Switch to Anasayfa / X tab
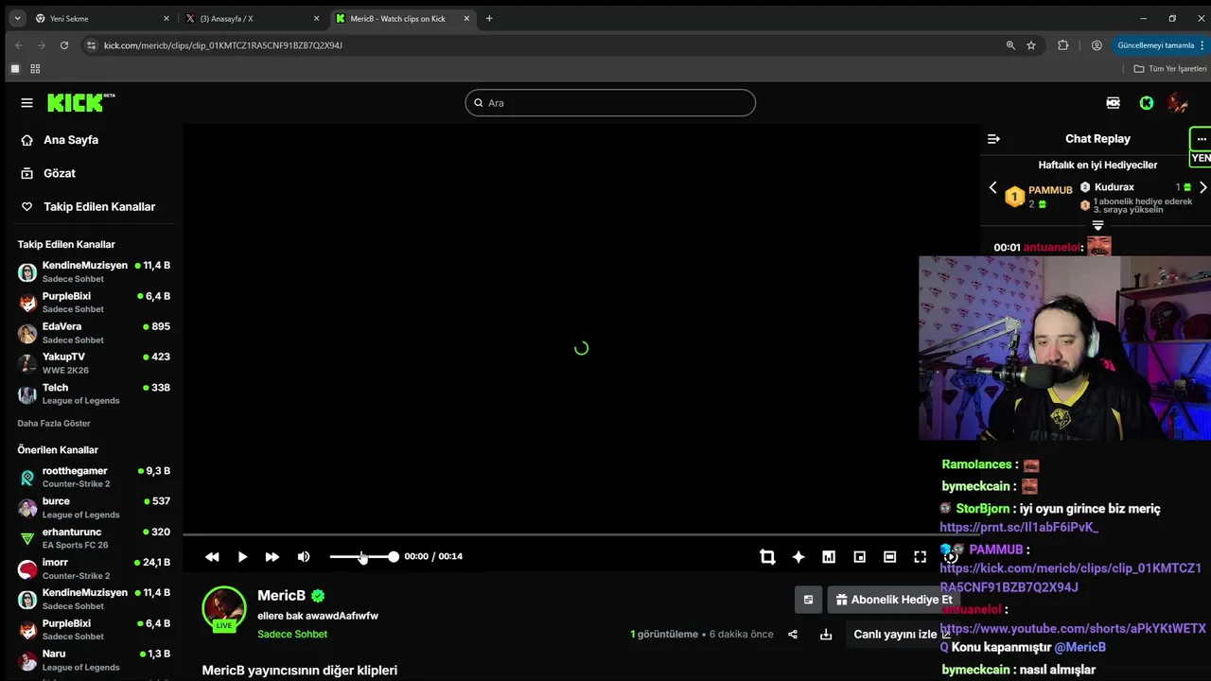The width and height of the screenshot is (1211, 681). click(253, 19)
